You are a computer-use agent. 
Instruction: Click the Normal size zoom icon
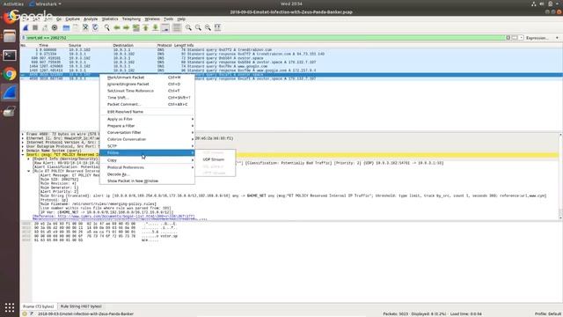[208, 27]
